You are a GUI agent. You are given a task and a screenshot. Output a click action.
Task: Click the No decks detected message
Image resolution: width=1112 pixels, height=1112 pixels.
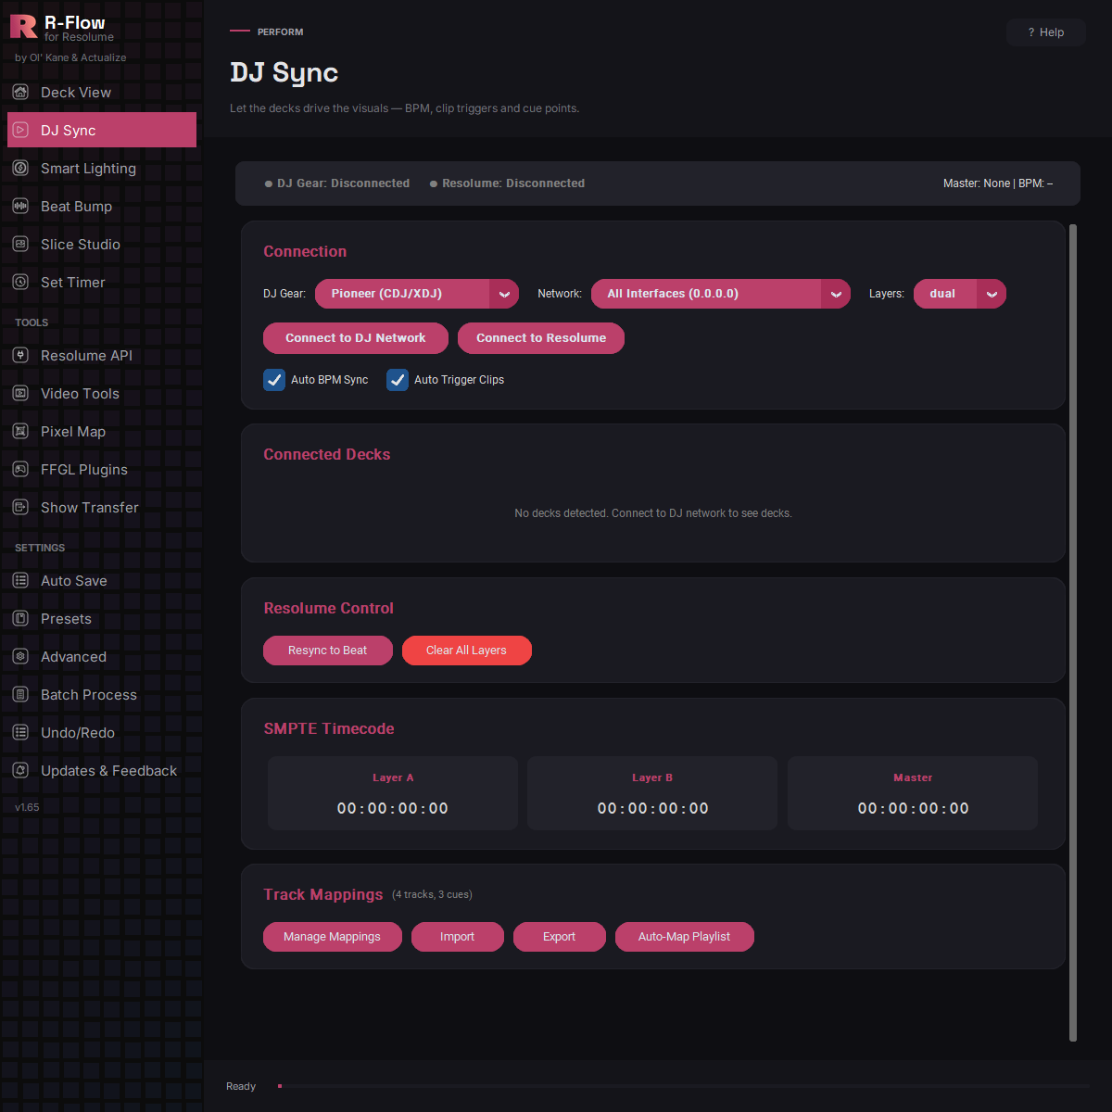(653, 513)
